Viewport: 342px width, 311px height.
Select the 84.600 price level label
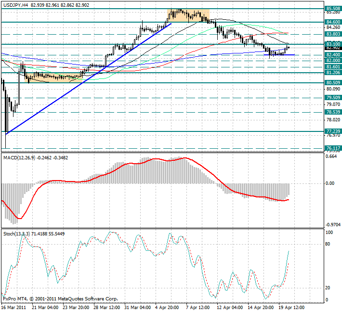(333, 22)
